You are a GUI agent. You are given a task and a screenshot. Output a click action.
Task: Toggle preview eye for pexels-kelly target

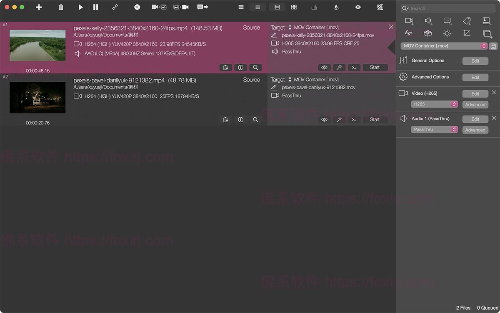(325, 68)
